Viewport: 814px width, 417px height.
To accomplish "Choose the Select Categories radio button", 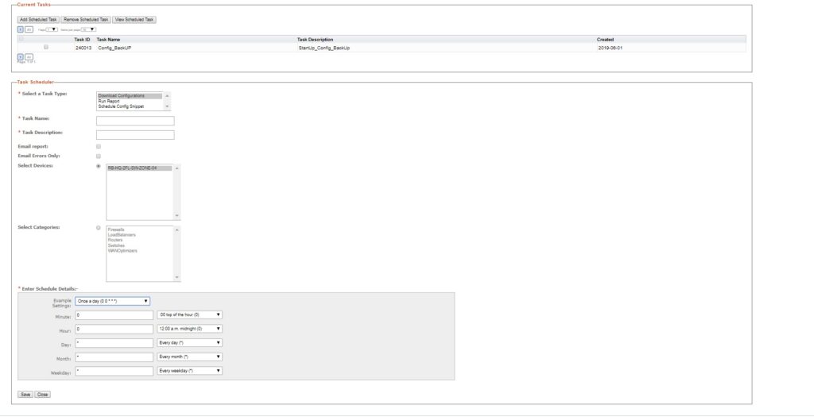I will pos(99,228).
